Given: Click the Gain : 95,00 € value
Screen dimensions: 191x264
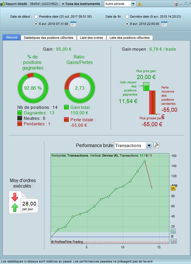Looking at the screenshot, I should pyautogui.click(x=57, y=49).
